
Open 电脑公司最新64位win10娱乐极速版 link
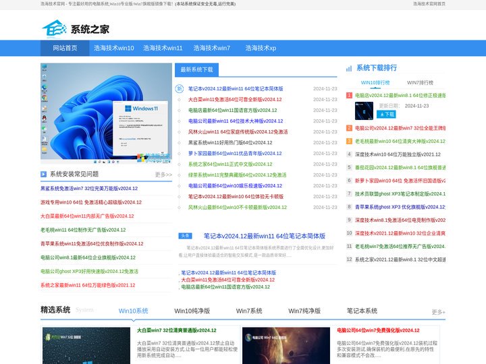tap(235, 186)
